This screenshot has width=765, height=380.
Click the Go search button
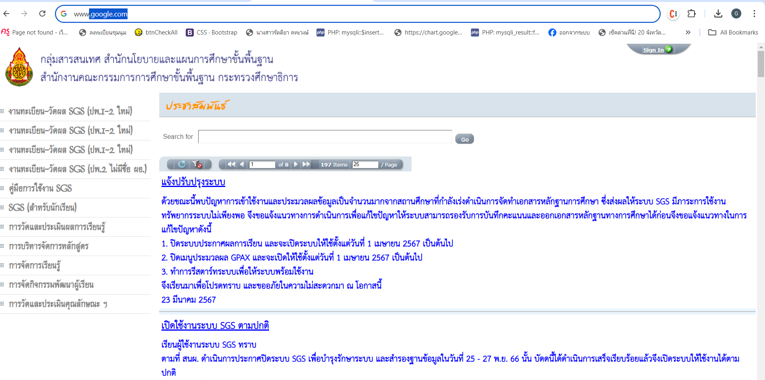pos(465,139)
